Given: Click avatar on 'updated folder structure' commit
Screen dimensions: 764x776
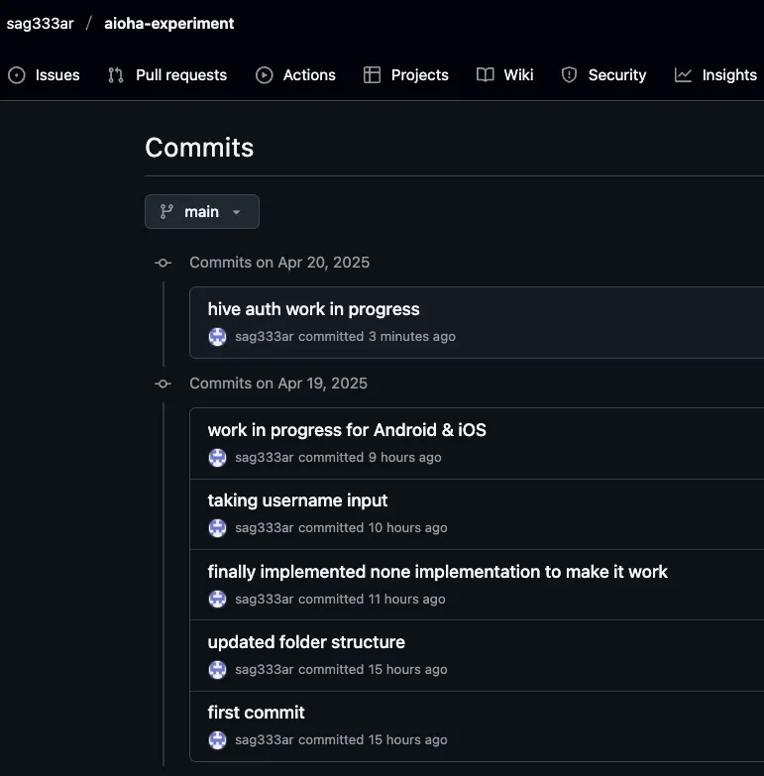Looking at the screenshot, I should click(217, 670).
